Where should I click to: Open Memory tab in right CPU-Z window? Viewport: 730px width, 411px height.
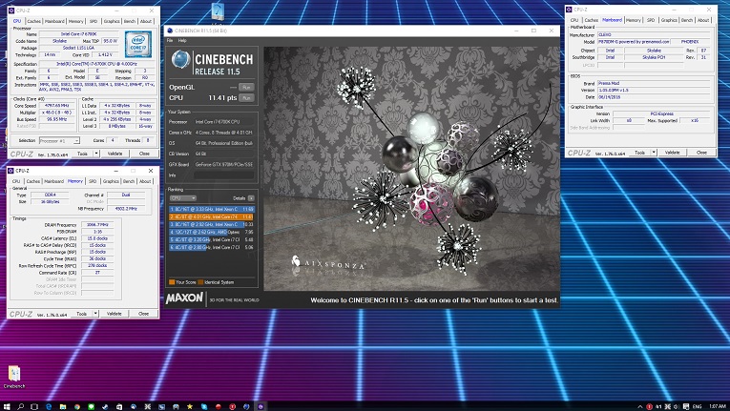[634, 20]
